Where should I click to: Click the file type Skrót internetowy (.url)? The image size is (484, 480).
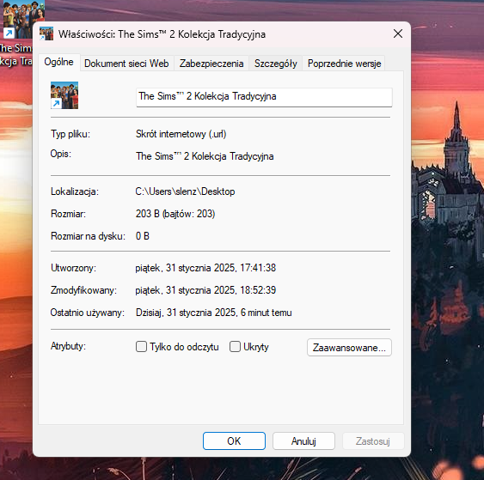pos(181,134)
